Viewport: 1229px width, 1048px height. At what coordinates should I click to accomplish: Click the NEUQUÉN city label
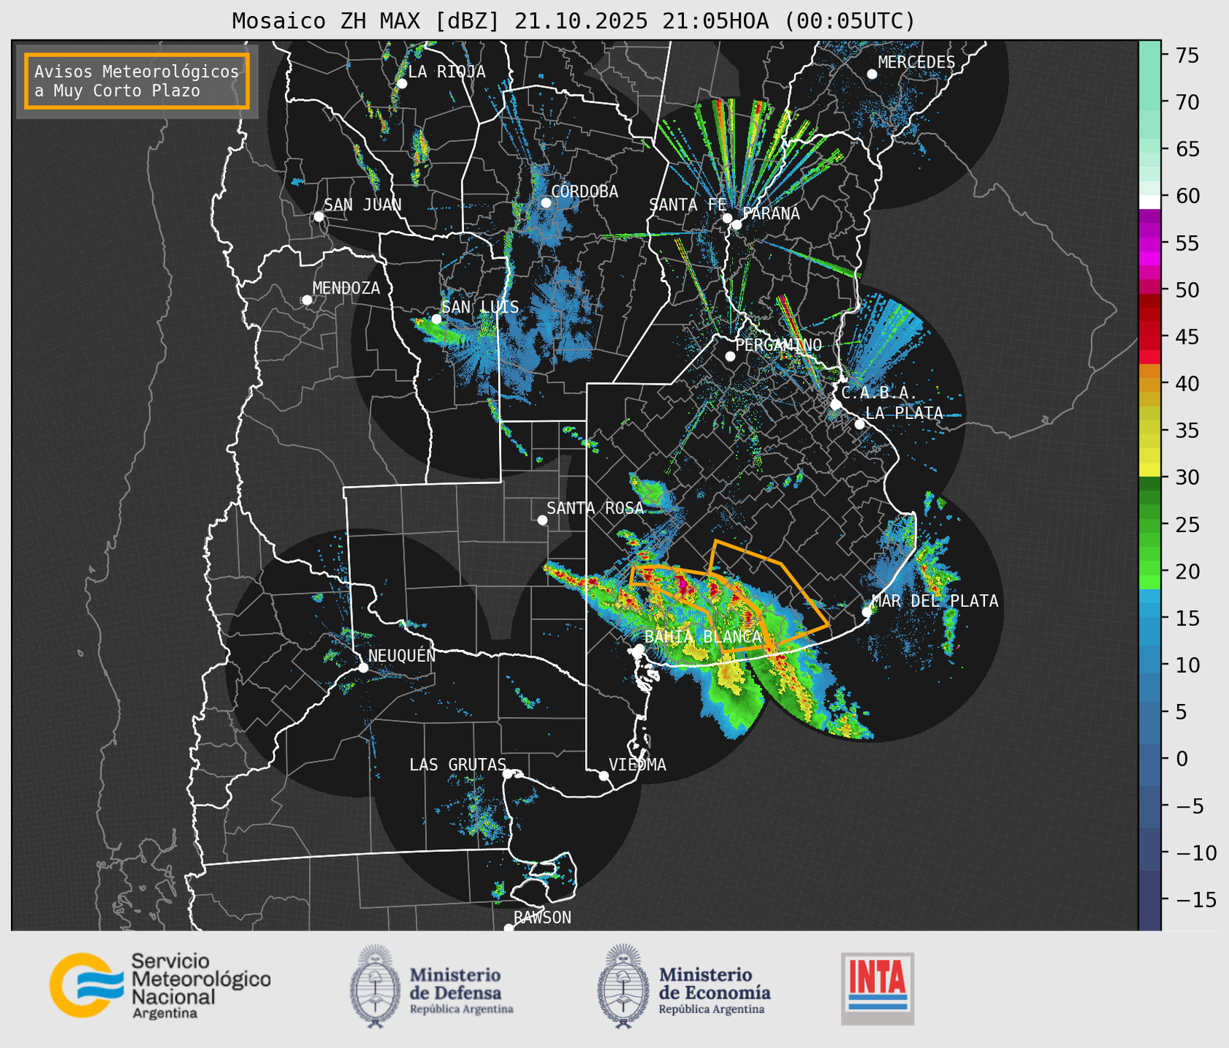click(x=401, y=656)
